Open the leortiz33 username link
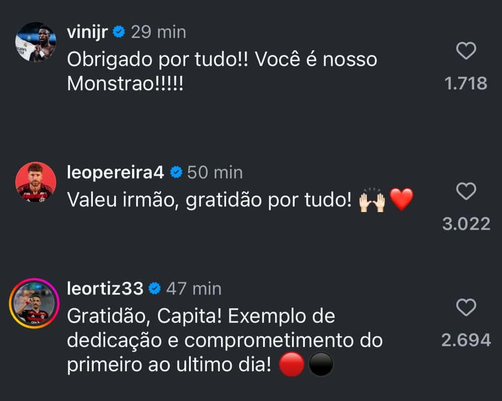502x401 pixels. pos(105,288)
